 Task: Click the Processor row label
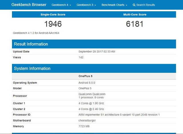click(x=20, y=96)
